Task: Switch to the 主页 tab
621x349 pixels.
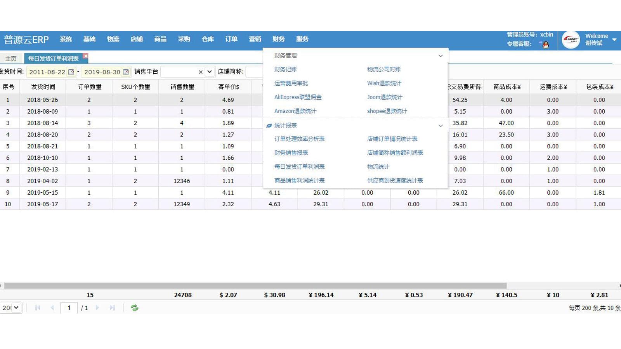Action: (10, 58)
